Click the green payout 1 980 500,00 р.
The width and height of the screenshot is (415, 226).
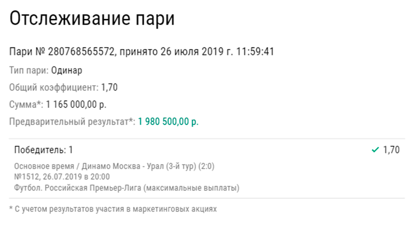click(168, 122)
